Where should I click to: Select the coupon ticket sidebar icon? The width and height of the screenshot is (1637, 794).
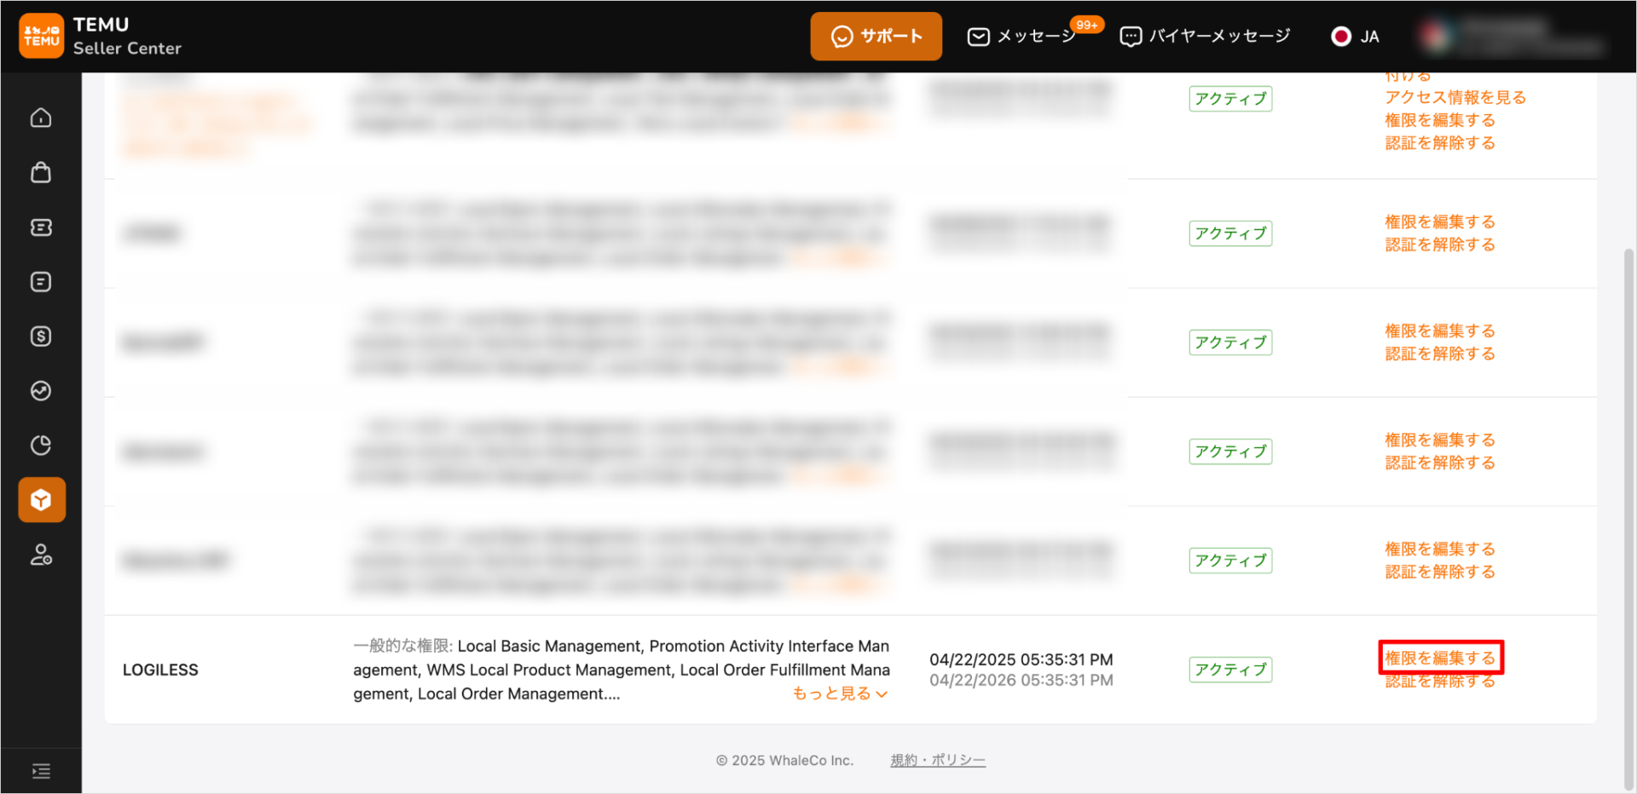41,227
